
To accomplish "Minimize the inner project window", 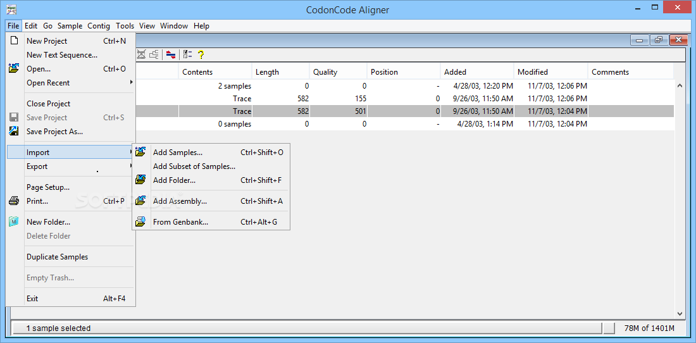I will click(640, 41).
